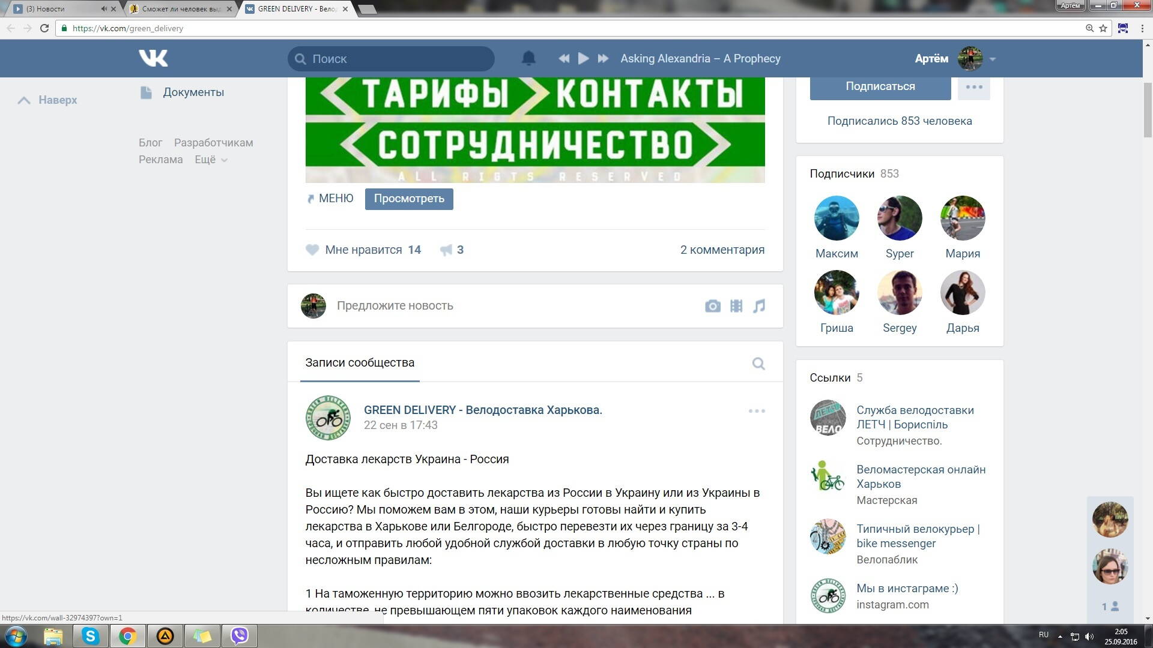Image resolution: width=1153 pixels, height=648 pixels.
Task: Click the Подписаться button
Action: [880, 86]
